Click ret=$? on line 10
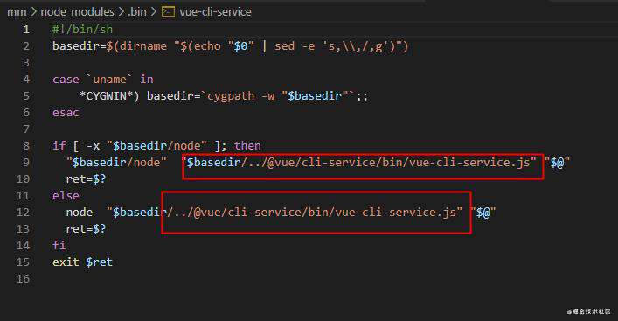This screenshot has height=321, width=618. [x=86, y=179]
